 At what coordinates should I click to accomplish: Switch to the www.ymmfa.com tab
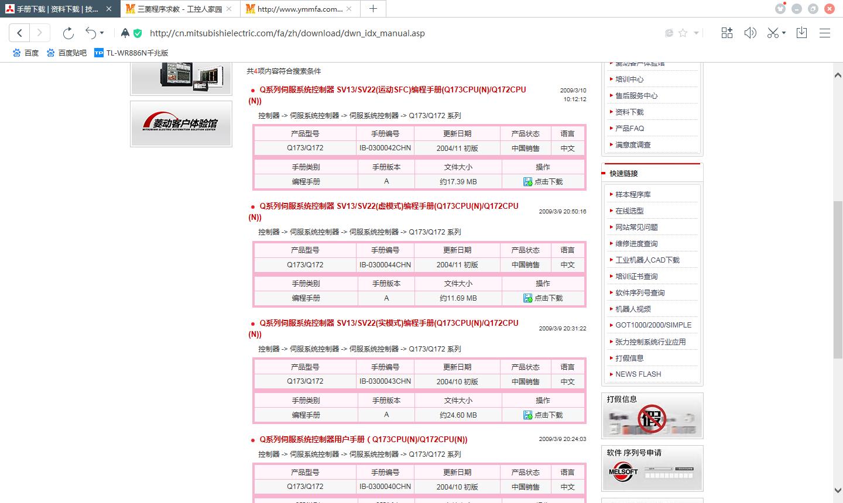(299, 9)
